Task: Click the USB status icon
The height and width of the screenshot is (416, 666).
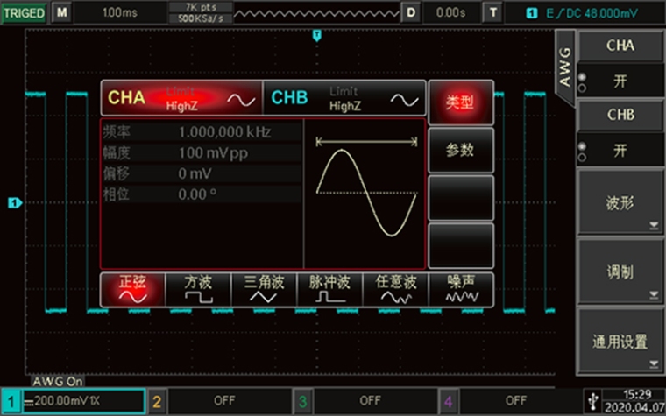Action: click(x=594, y=400)
